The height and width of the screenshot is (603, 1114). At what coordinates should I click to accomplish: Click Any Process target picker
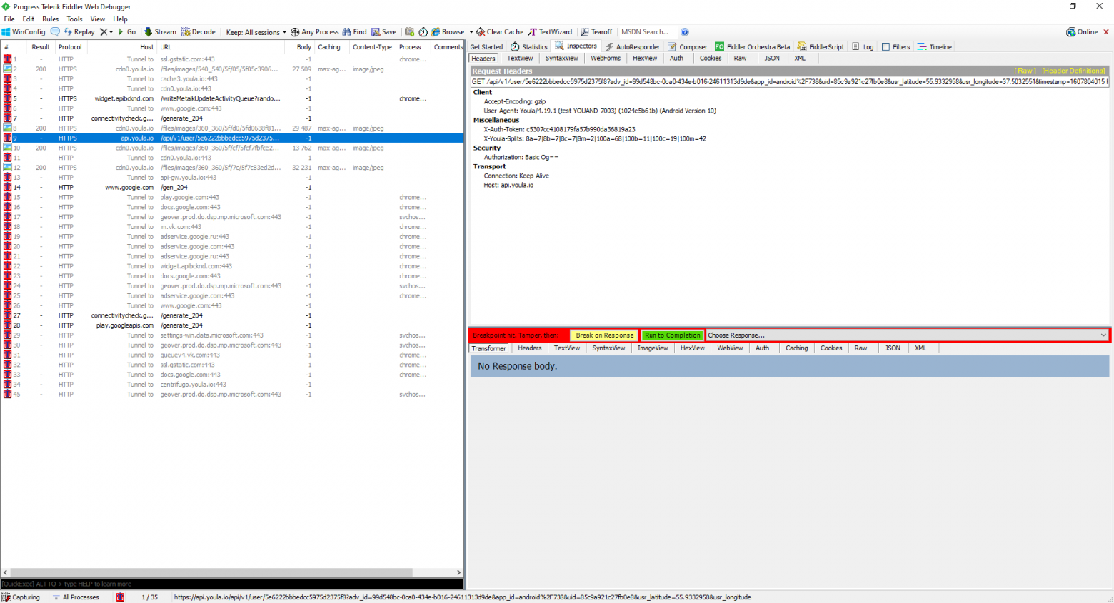click(315, 32)
